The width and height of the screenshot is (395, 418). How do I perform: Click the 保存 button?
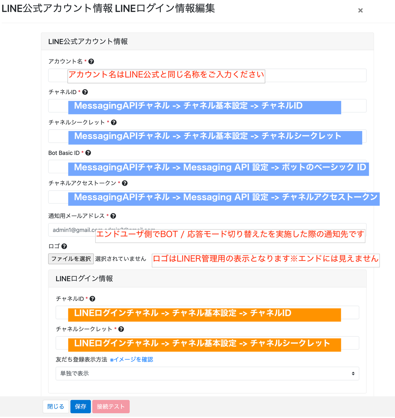(81, 407)
